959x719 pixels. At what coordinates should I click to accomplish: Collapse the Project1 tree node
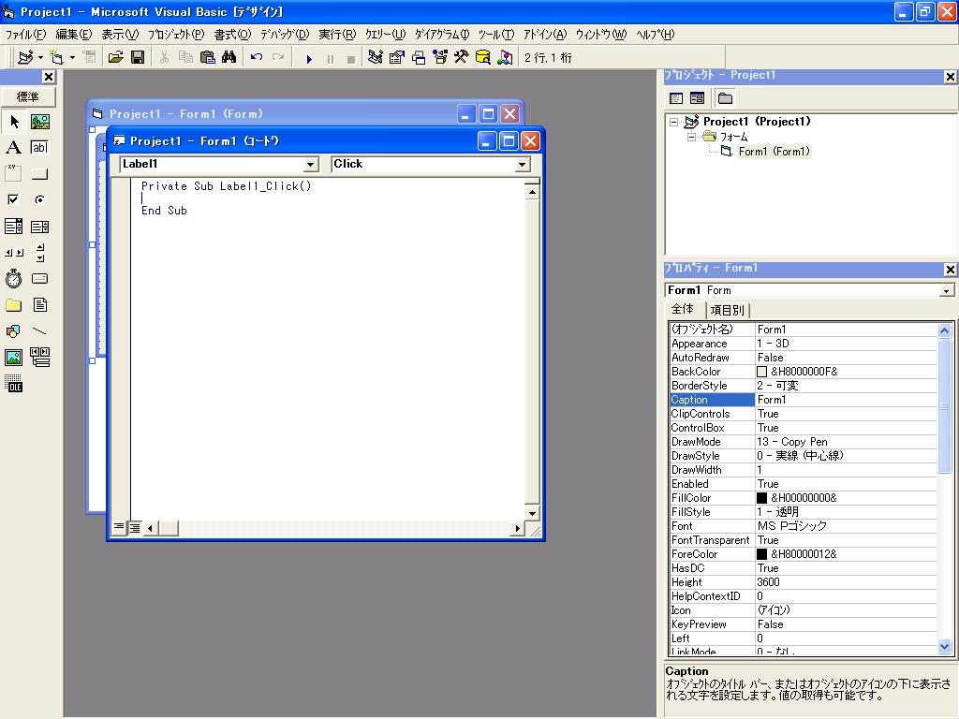click(x=674, y=122)
